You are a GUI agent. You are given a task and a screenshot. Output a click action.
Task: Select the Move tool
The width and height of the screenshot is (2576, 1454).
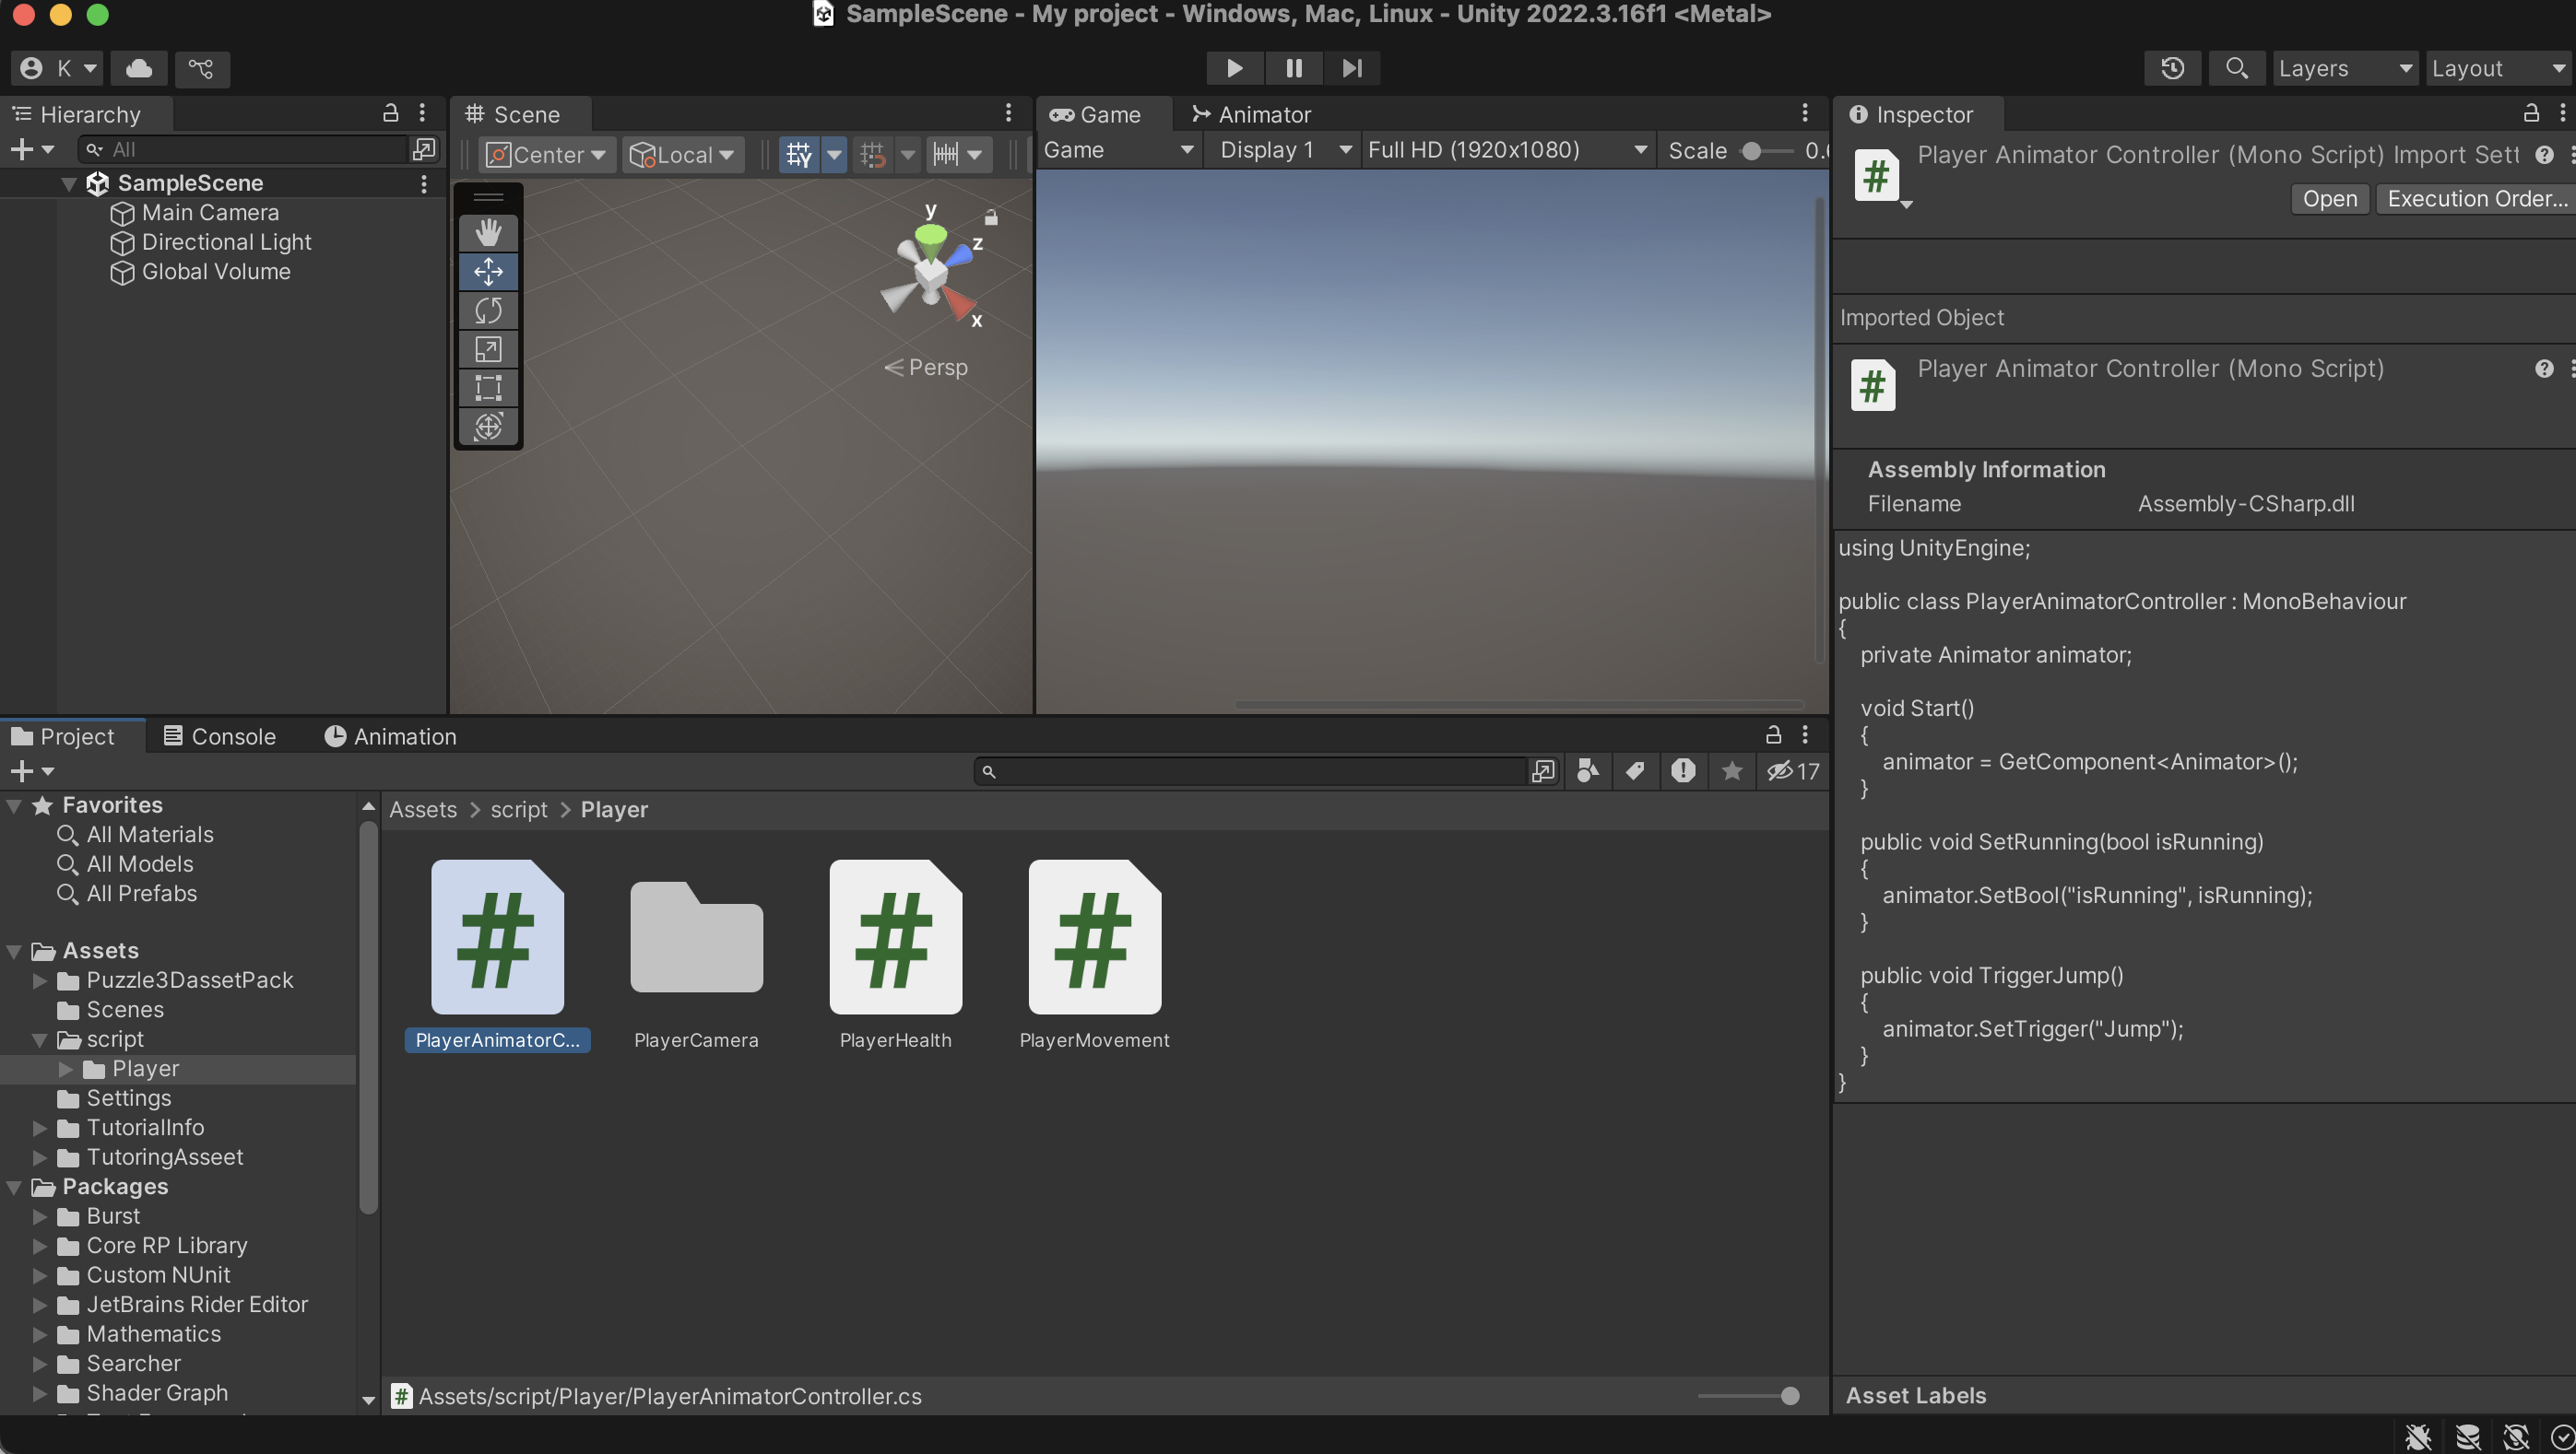(488, 272)
